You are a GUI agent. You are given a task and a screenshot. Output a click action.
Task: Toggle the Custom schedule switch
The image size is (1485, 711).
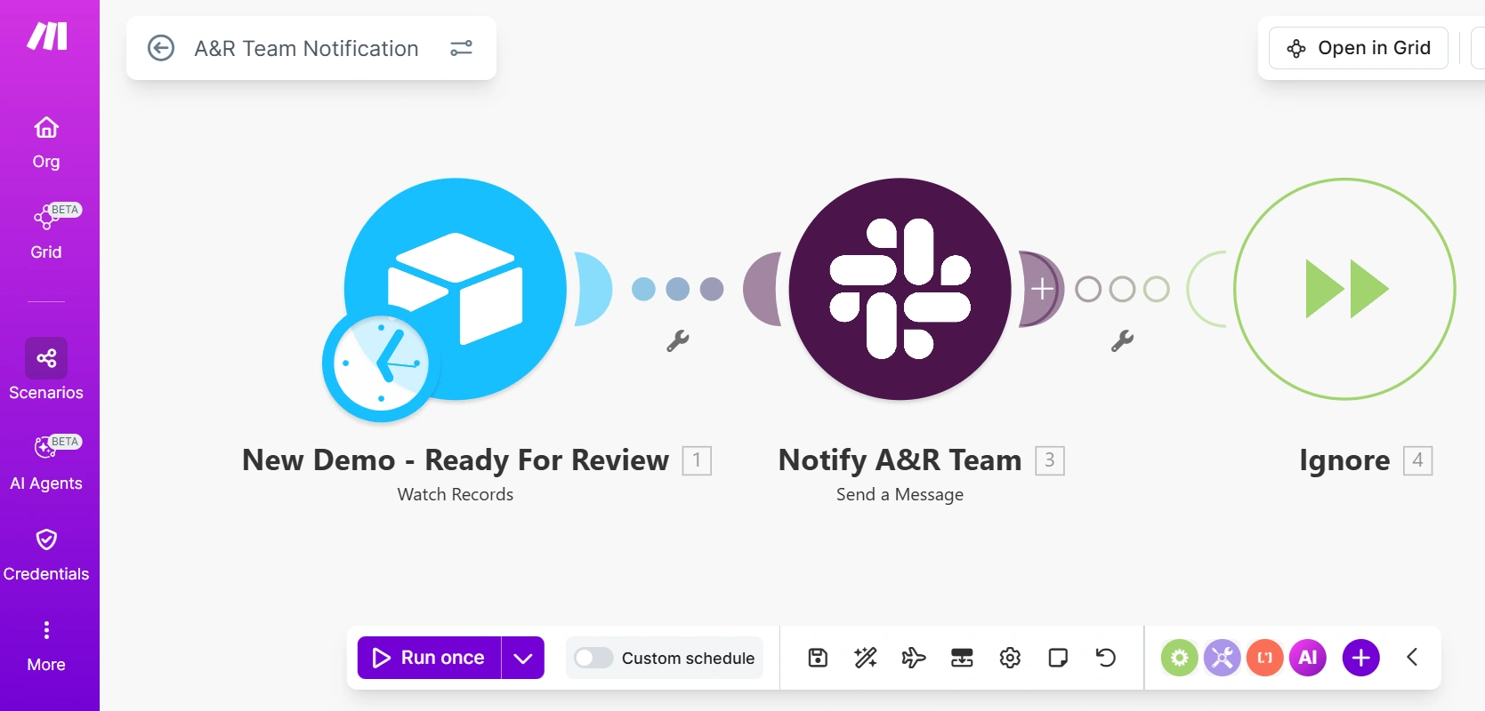click(593, 658)
